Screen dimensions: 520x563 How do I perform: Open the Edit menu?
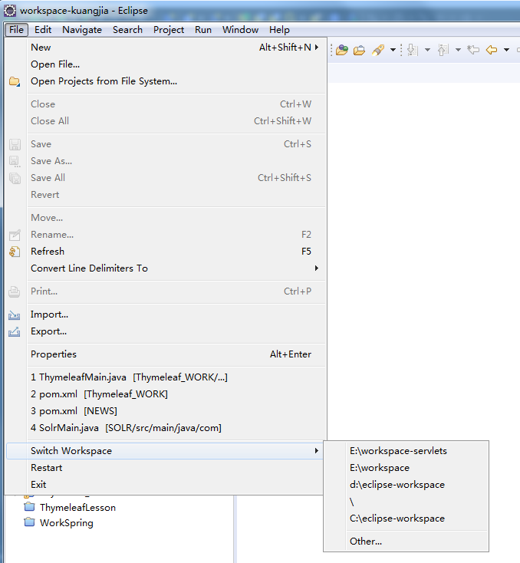pos(43,30)
